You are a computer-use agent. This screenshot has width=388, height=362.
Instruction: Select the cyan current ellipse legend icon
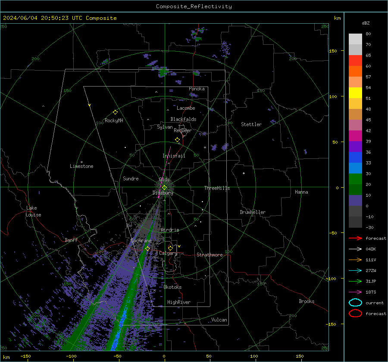pos(355,303)
